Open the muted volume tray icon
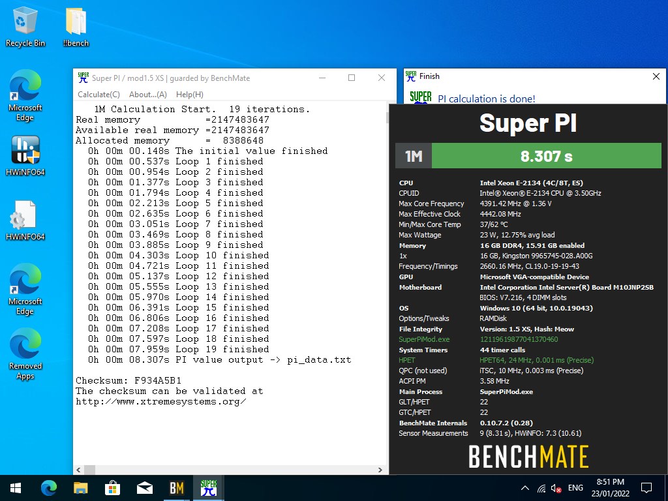 coord(556,488)
